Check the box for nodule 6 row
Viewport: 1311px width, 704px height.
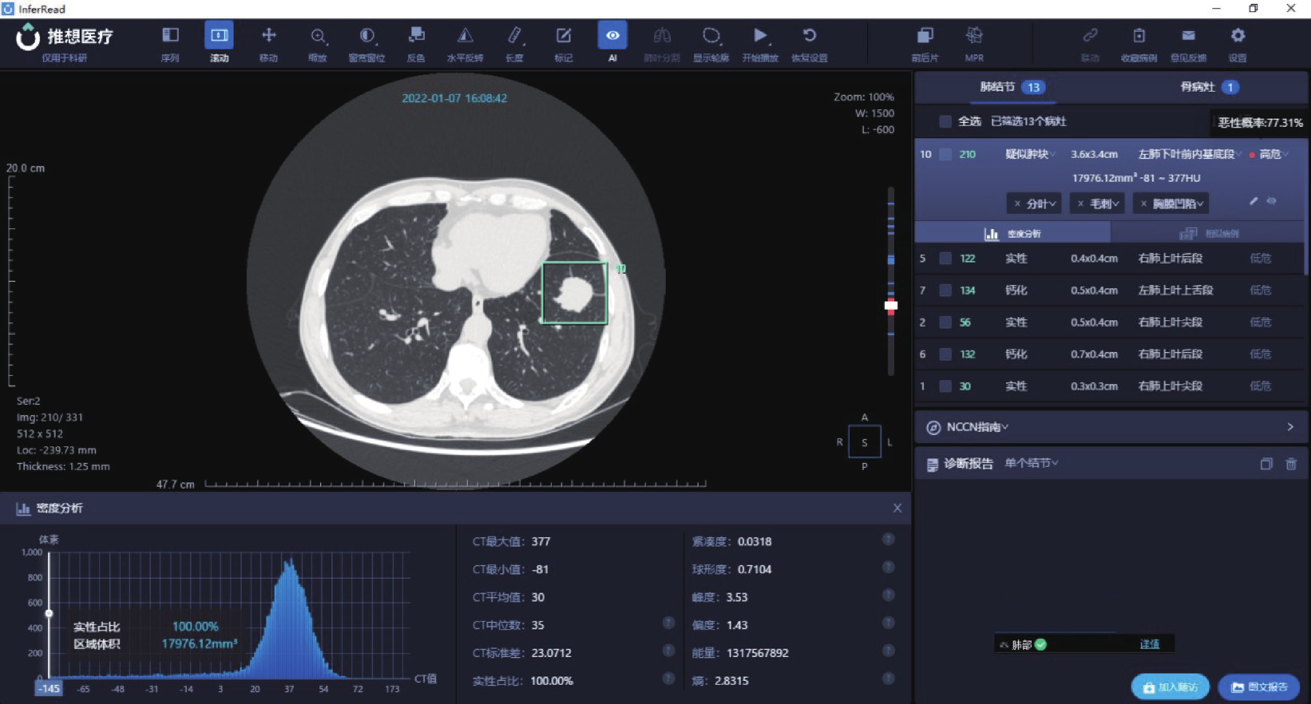point(945,354)
